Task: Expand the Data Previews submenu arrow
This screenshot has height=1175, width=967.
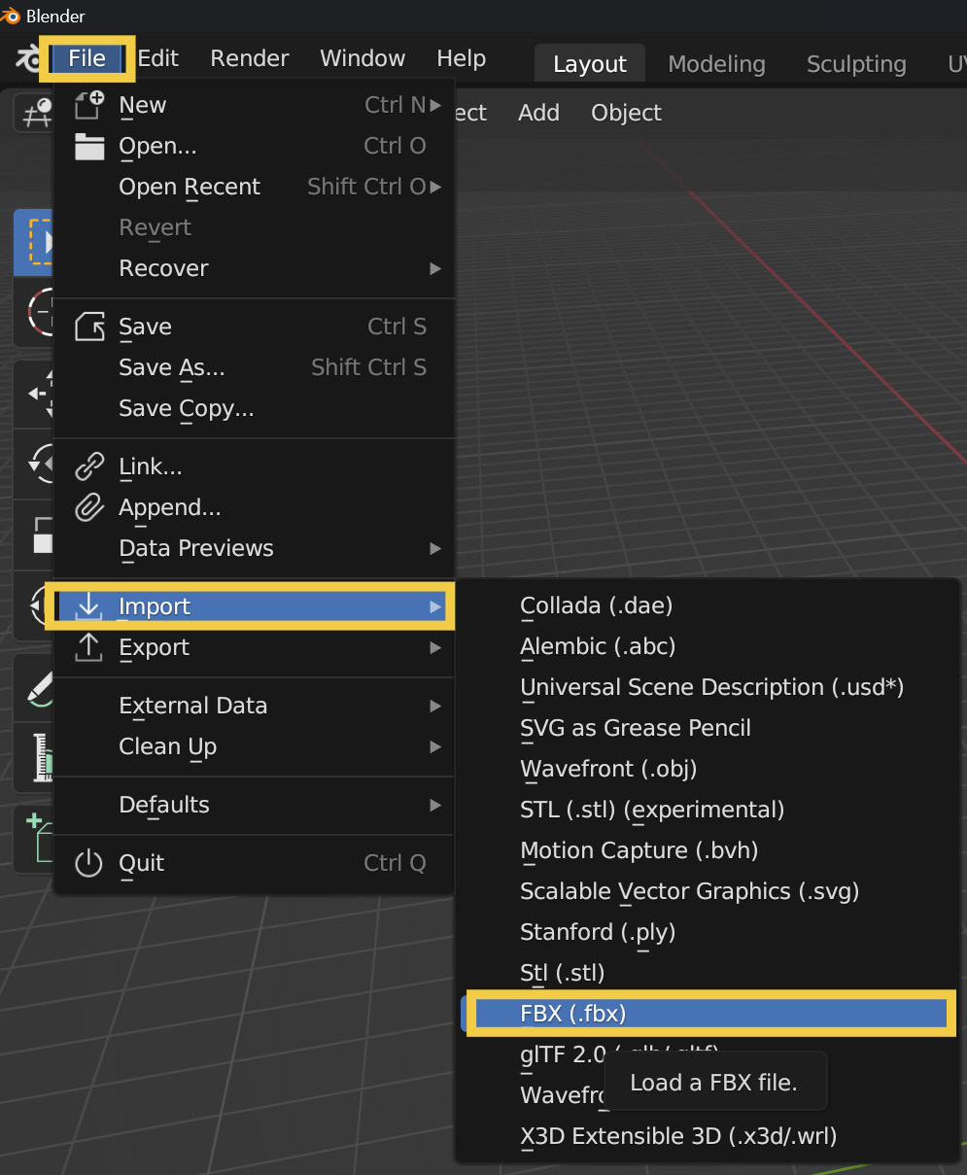Action: 435,548
